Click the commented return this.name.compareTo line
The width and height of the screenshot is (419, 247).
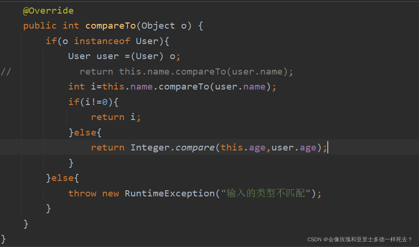pyautogui.click(x=186, y=71)
